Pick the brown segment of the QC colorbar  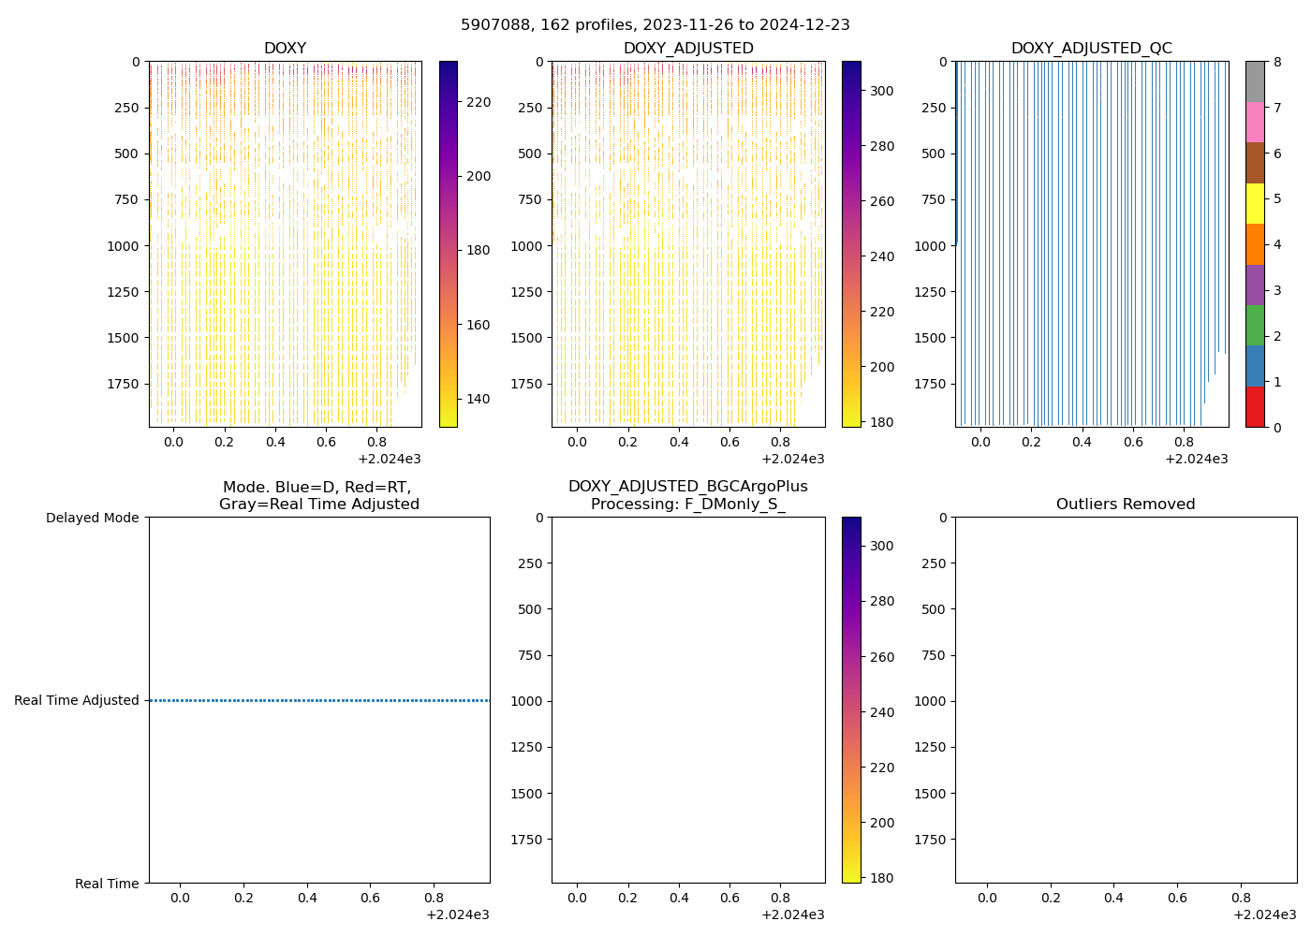point(1255,163)
